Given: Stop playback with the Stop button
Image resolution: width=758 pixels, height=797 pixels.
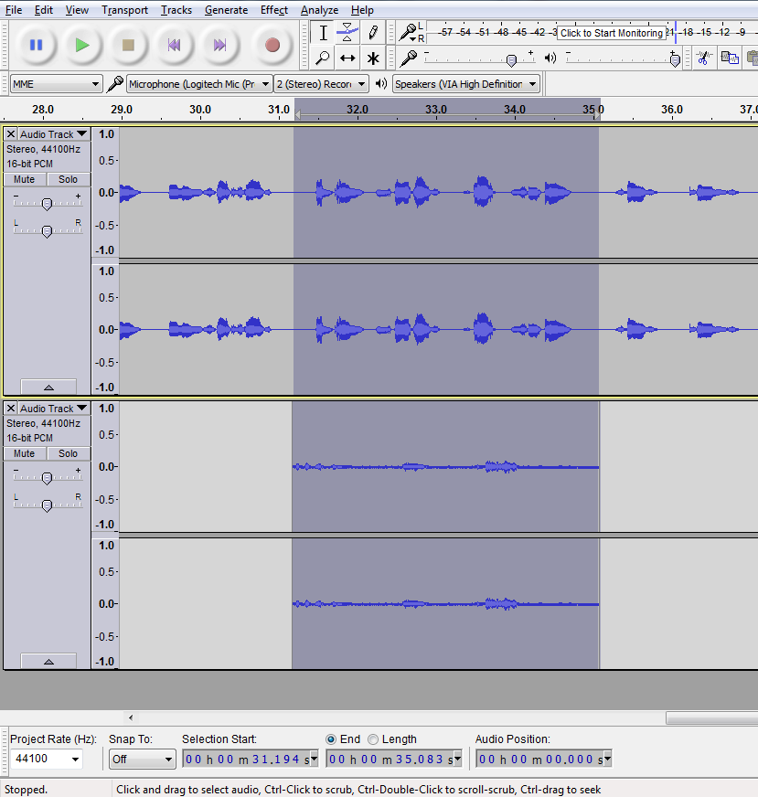Looking at the screenshot, I should pos(128,45).
